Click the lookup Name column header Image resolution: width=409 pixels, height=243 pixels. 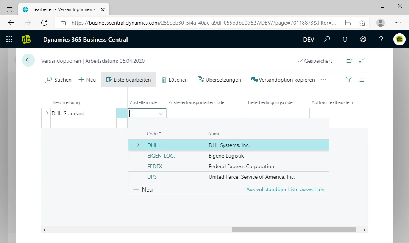pos(214,133)
